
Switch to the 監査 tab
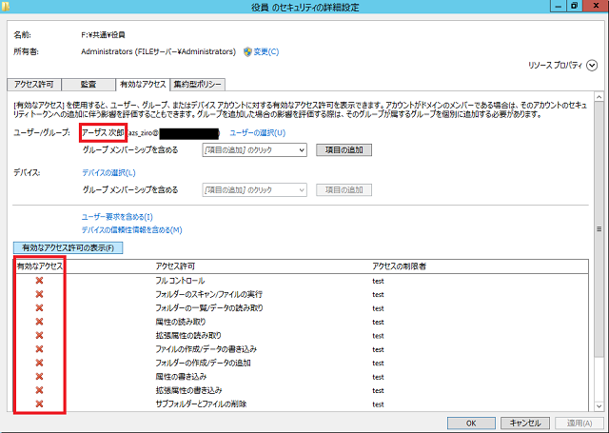88,84
